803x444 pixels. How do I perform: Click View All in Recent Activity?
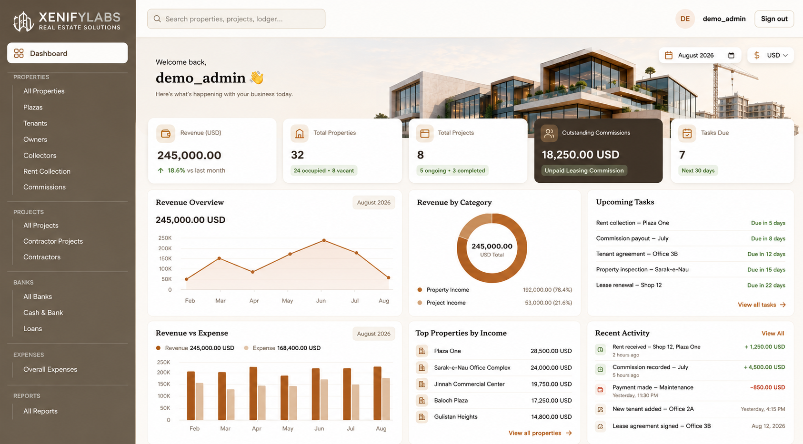coord(773,334)
